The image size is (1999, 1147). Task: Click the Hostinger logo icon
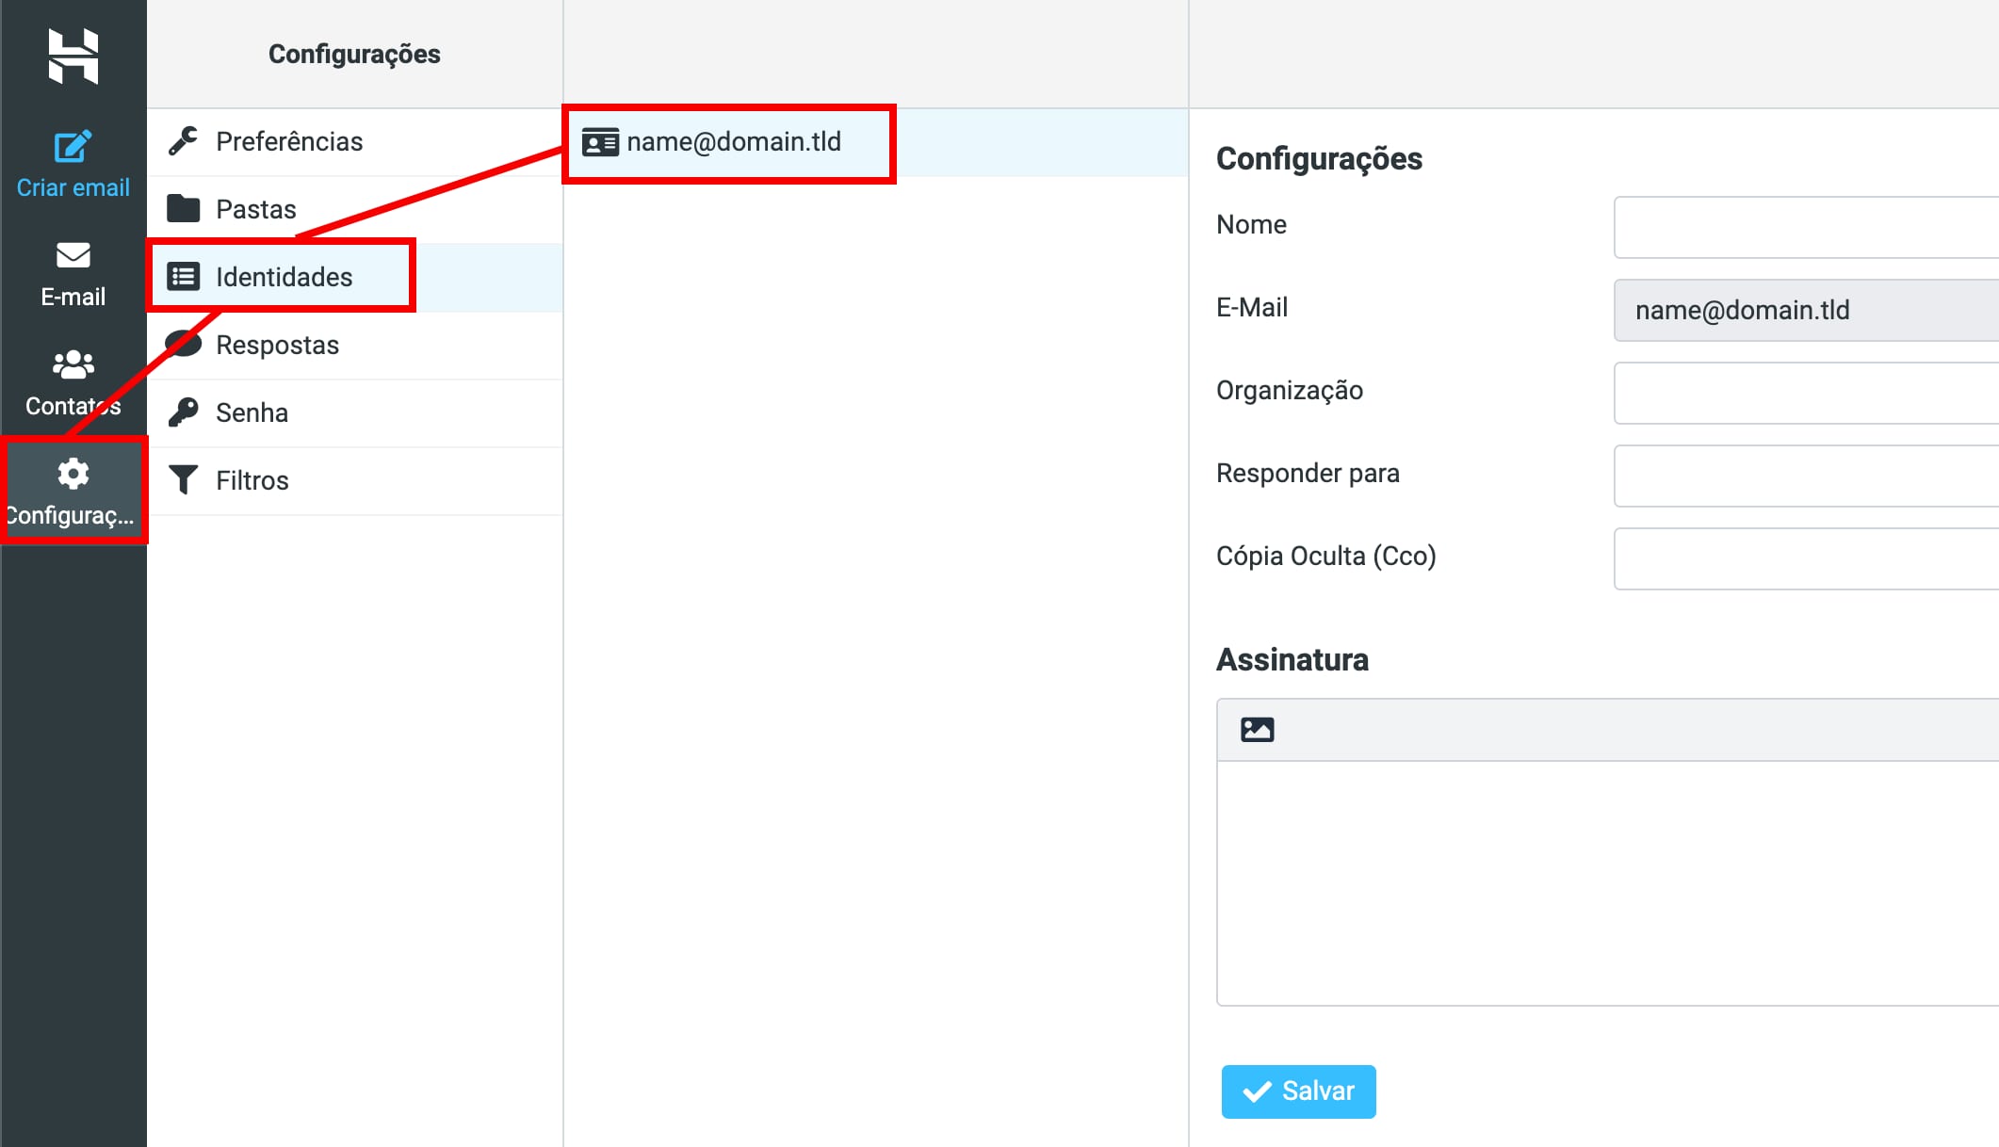pos(73,56)
